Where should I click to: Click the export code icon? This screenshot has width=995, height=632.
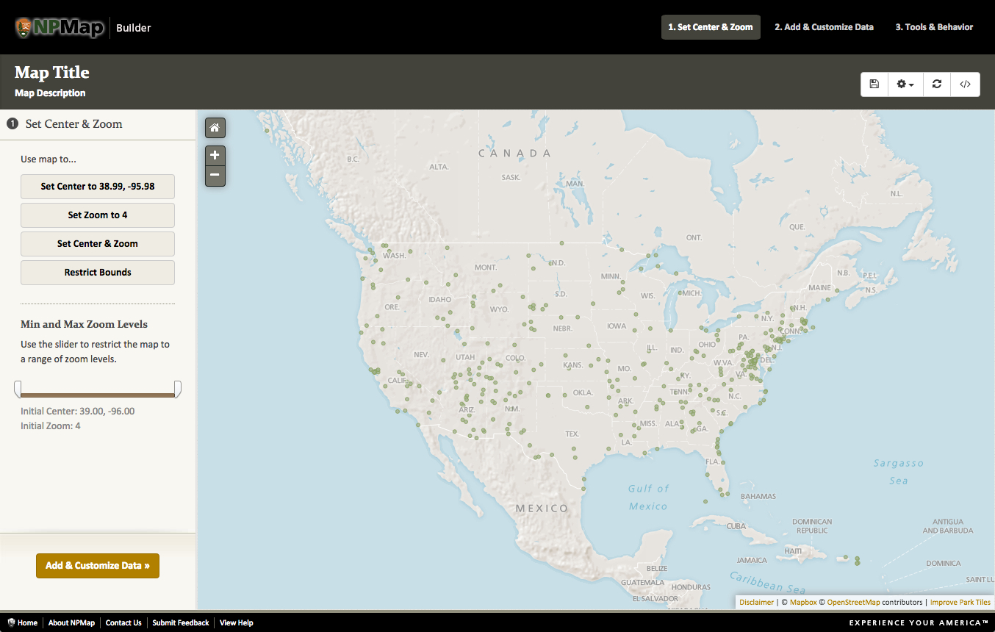[966, 84]
